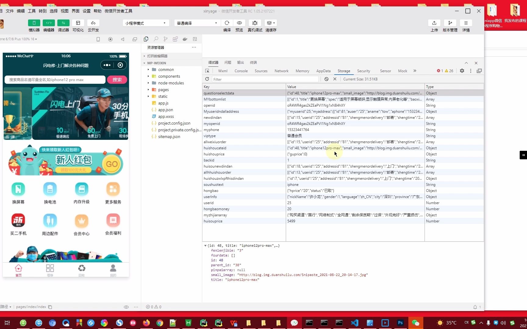The image size is (527, 329).
Task: Expand the pages folder
Action: point(163,90)
